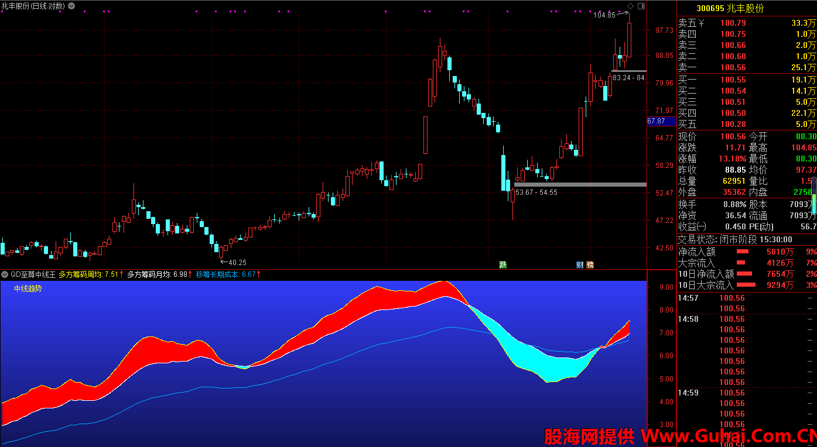Click the 83.24 - 84 gap label
Viewport: 817px width, 447px height.
point(629,78)
